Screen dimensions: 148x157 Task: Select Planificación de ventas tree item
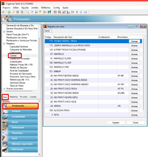pos(17,38)
